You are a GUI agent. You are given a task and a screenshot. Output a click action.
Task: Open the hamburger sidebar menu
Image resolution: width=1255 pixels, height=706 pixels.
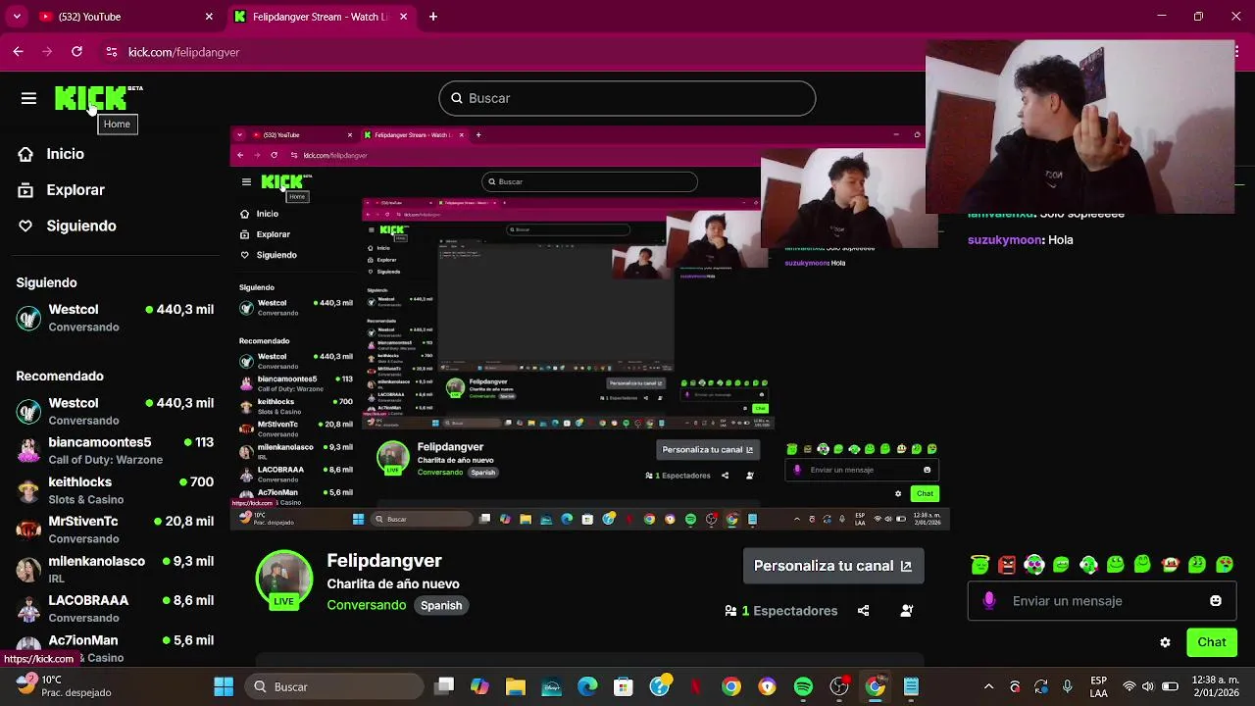tap(28, 98)
